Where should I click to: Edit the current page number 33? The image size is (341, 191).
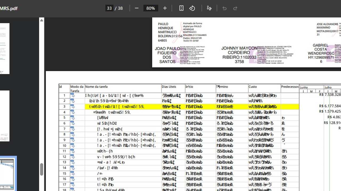pyautogui.click(x=109, y=8)
